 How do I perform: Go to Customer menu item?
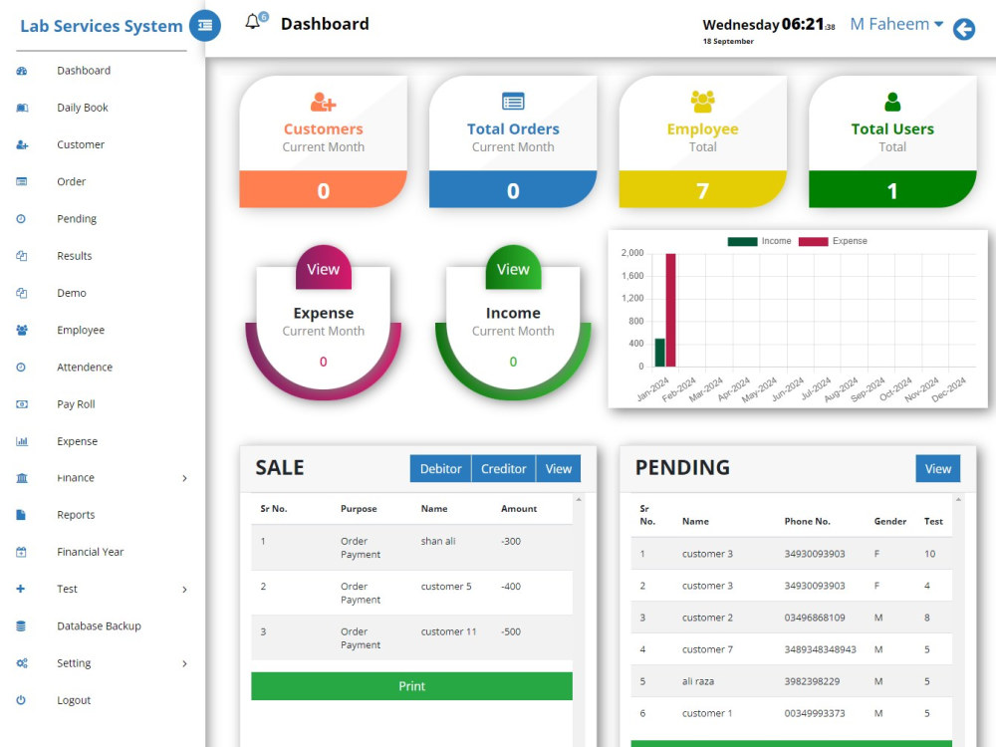point(81,144)
